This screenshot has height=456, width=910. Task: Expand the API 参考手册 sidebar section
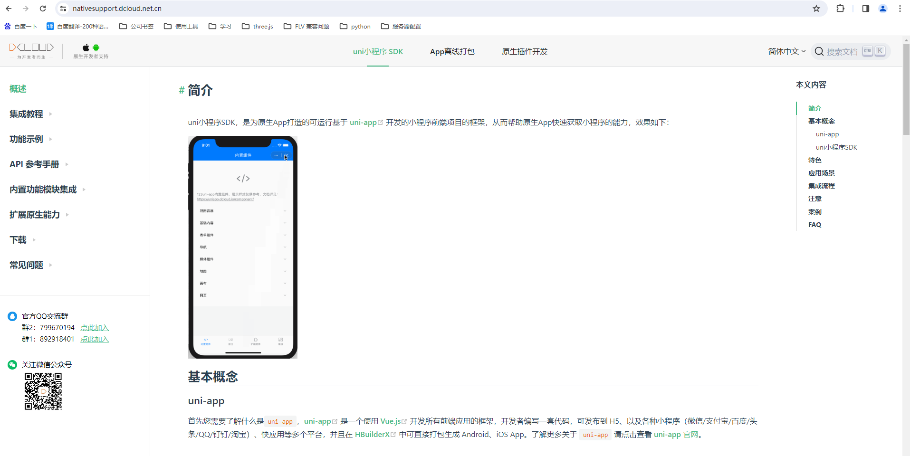(39, 164)
